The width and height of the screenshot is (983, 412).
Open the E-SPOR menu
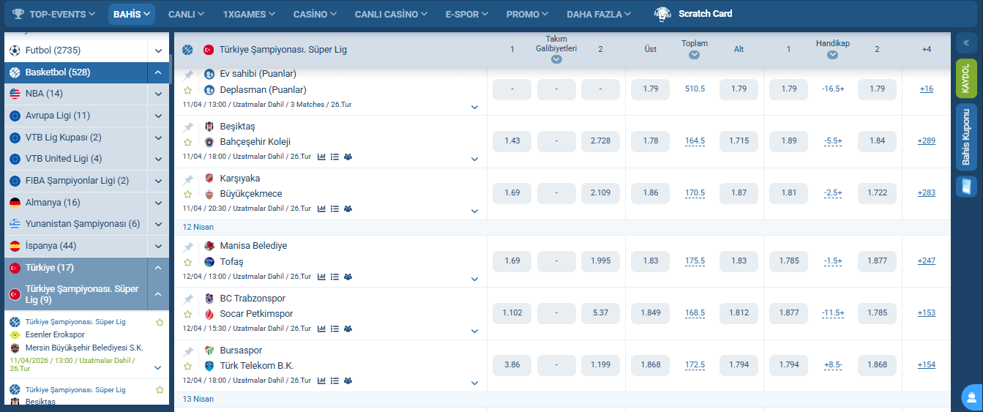(x=467, y=14)
